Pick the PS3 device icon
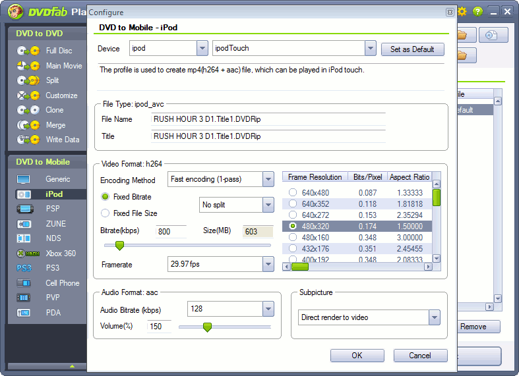Image resolution: width=519 pixels, height=376 pixels. (x=24, y=268)
